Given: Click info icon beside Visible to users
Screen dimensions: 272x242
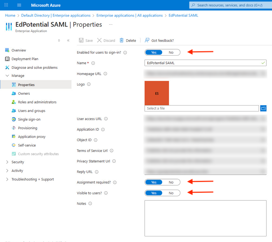Looking at the screenshot, I should (106, 193).
